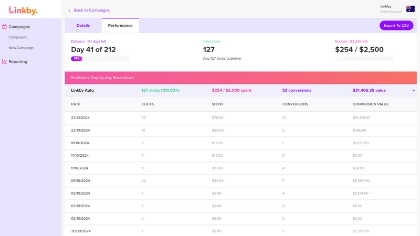
Task: Click the delivery 19% progress bar
Action: tap(100, 59)
